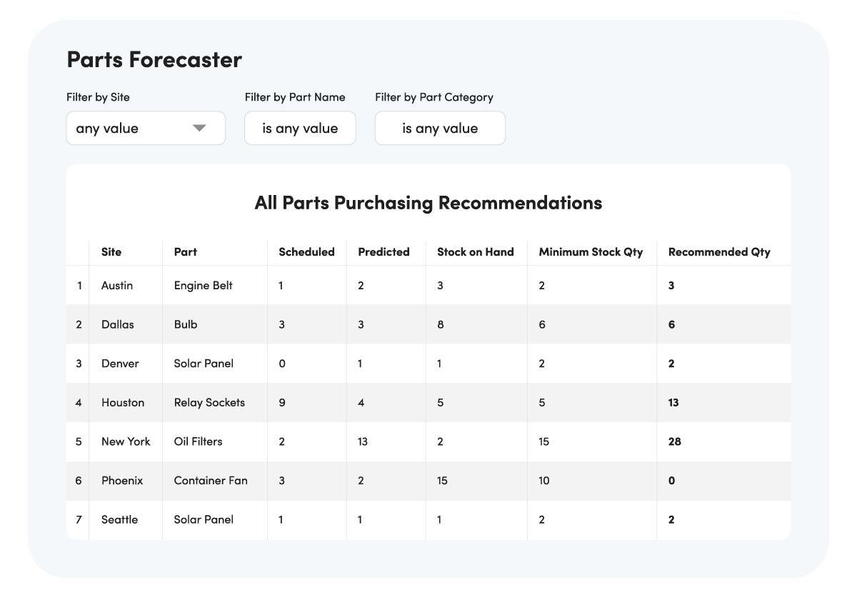Click the New York site cell
This screenshot has height=605, width=857.
click(126, 441)
